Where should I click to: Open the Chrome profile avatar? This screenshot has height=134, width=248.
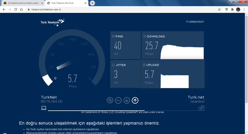238,9
